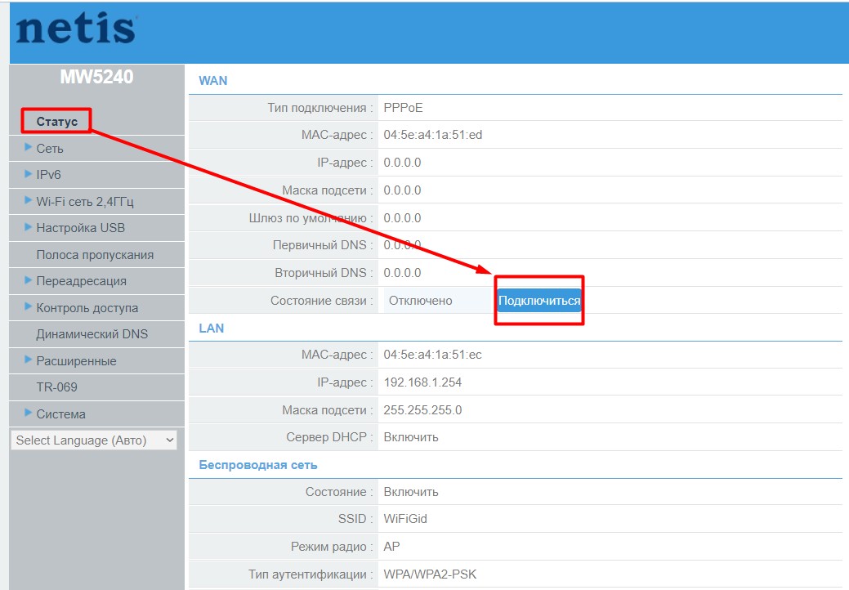Click the Подключиться button
Screen dimensions: 849x590
pos(539,301)
